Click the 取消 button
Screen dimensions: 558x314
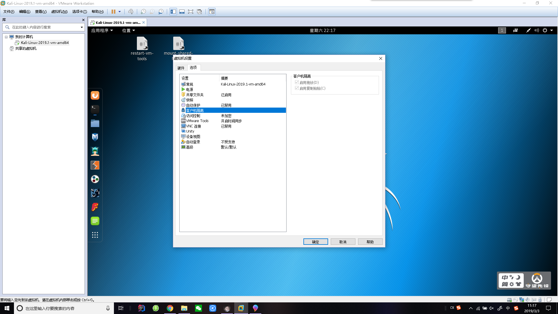click(x=343, y=242)
